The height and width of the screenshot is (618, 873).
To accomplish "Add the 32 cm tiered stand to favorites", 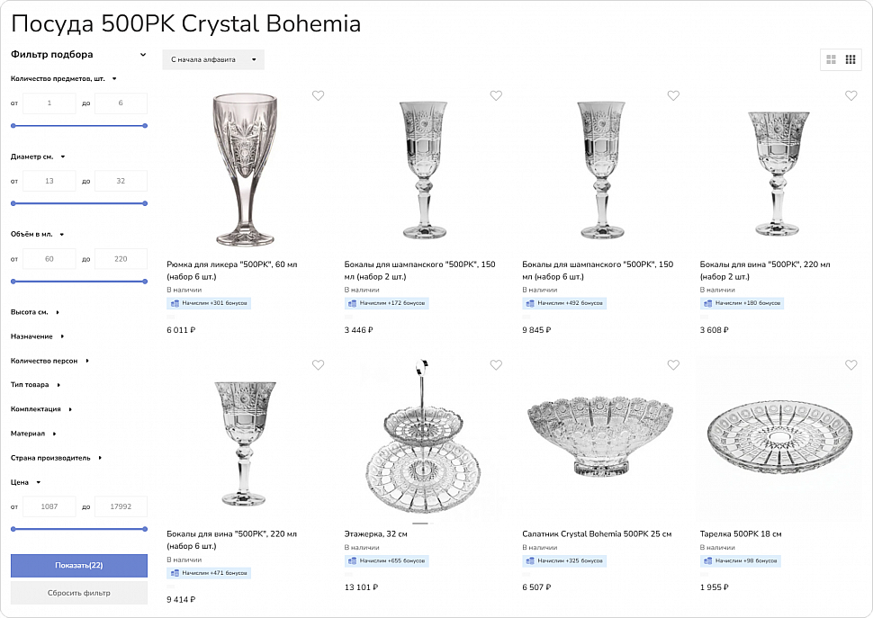I will point(496,364).
